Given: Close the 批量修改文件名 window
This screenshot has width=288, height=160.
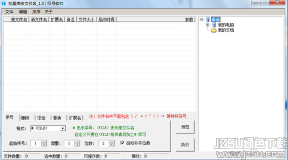Looking at the screenshot, I should 277,2.
